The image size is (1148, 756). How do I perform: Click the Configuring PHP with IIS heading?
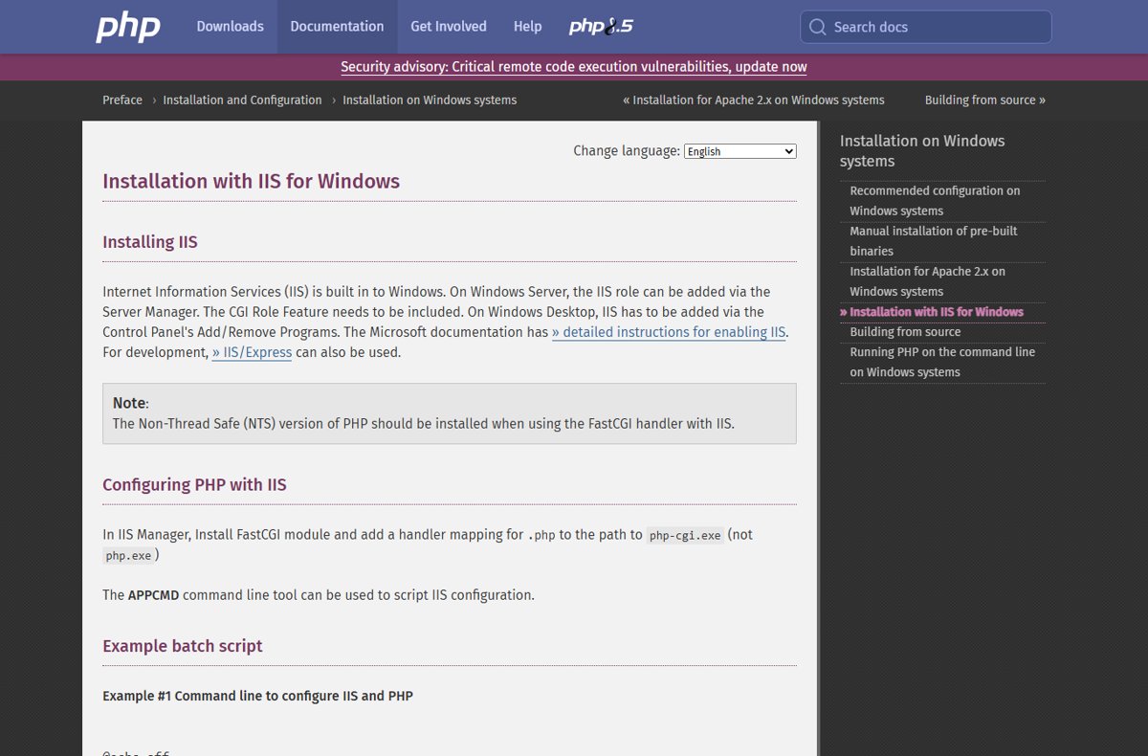[x=195, y=484]
